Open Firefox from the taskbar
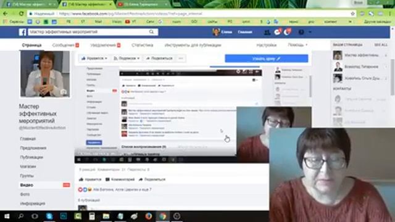395x222 pixels. (148, 216)
